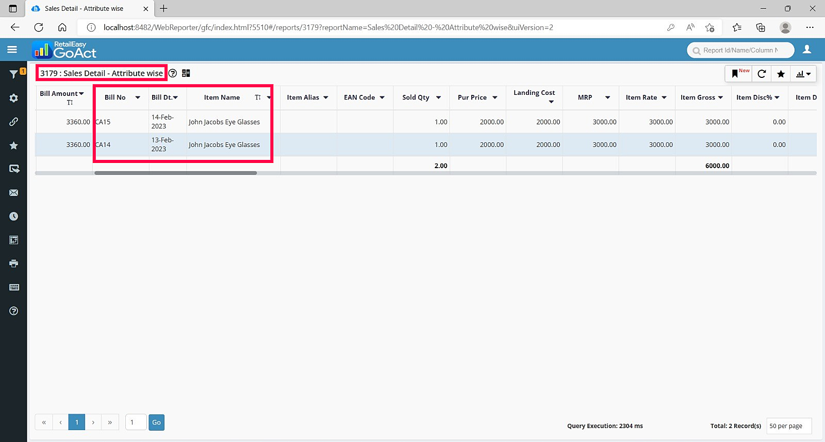
Task: Go to next page with › button
Action: tap(93, 422)
